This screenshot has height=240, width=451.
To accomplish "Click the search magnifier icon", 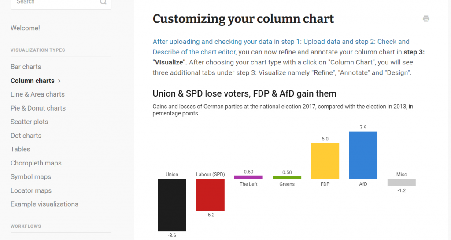I will tap(104, 2).
